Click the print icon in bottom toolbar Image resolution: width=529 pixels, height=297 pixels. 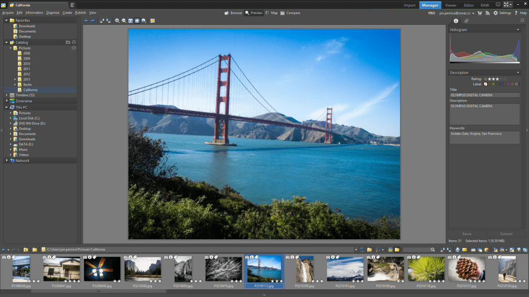pos(458,250)
